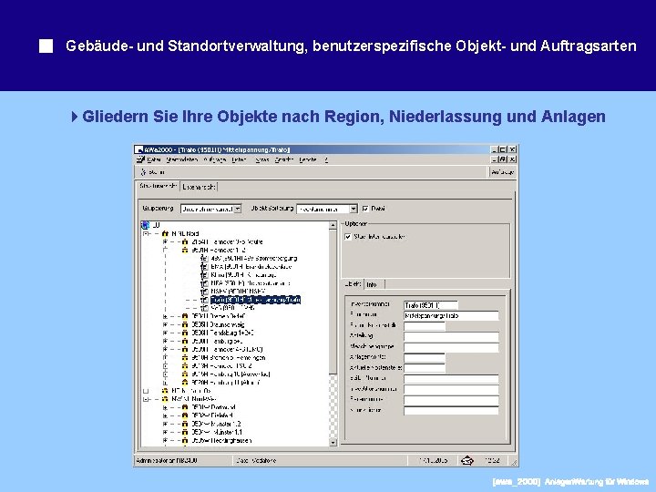The image size is (656, 492).
Task: Click the Maschinengruppe input field
Action: pos(451,347)
